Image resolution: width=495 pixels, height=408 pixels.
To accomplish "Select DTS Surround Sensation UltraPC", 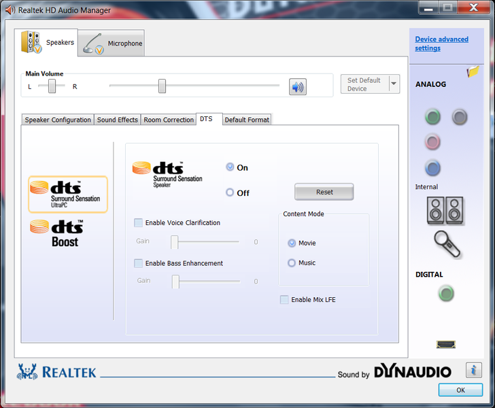I will 68,194.
